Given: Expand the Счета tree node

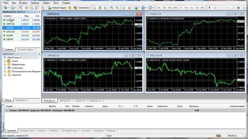Looking at the screenshot, I should tap(5, 61).
